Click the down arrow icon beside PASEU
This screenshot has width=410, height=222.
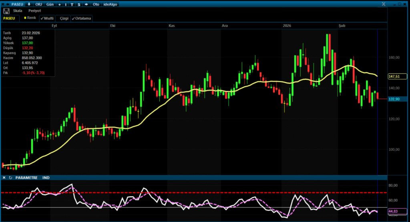29,4
